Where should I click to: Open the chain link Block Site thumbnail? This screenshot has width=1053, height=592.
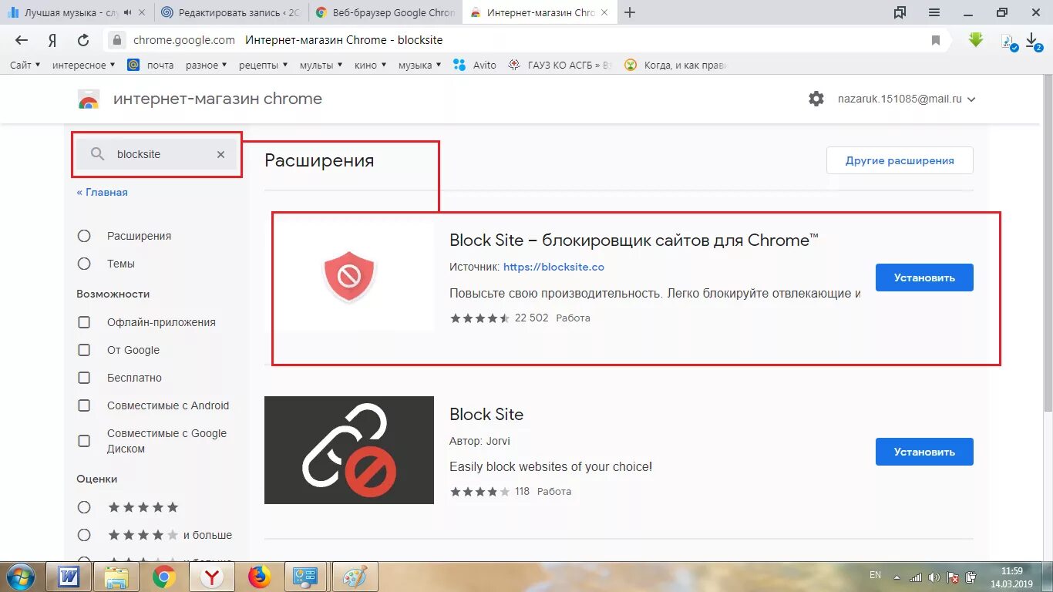(349, 450)
